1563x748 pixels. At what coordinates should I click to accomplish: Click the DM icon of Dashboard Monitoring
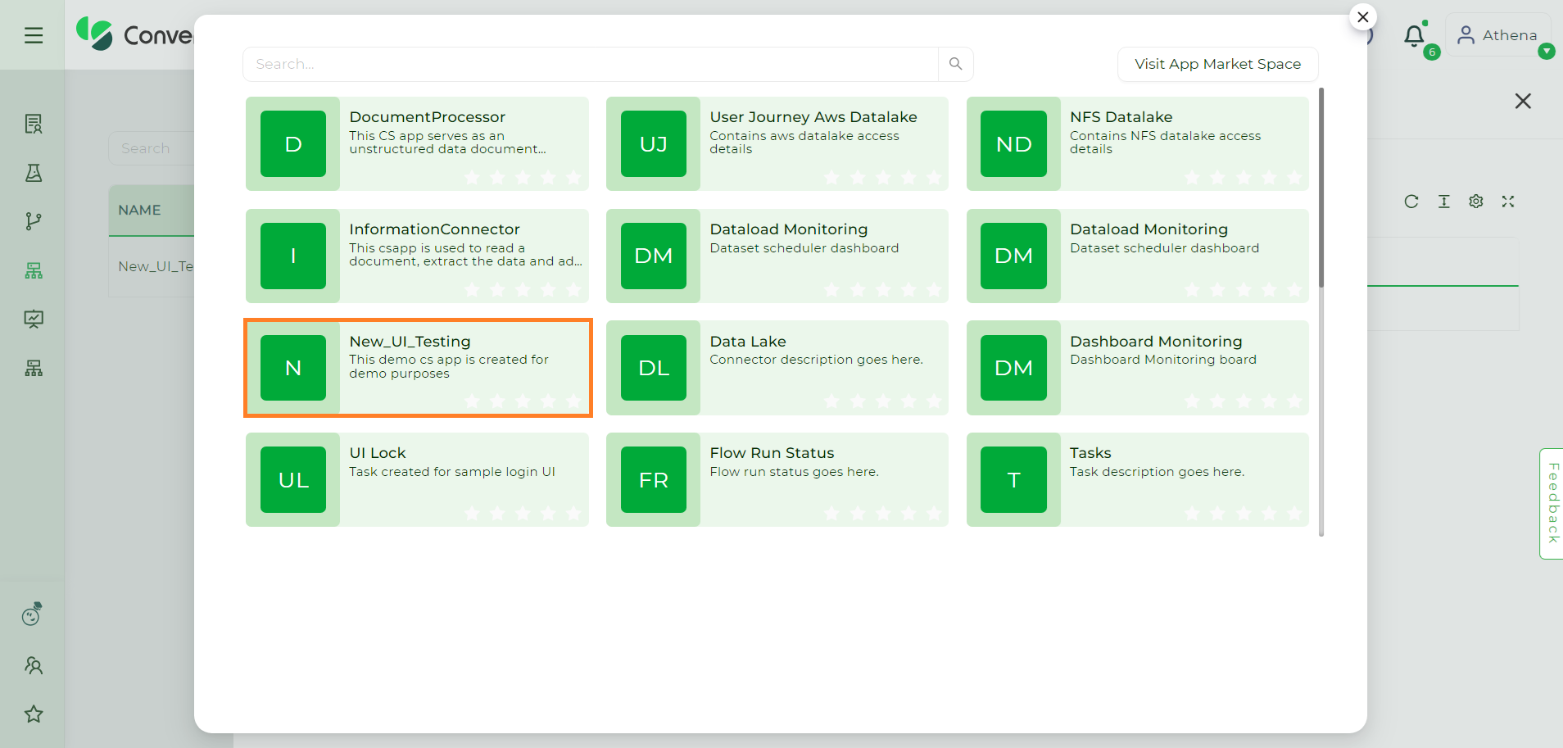tap(1014, 368)
